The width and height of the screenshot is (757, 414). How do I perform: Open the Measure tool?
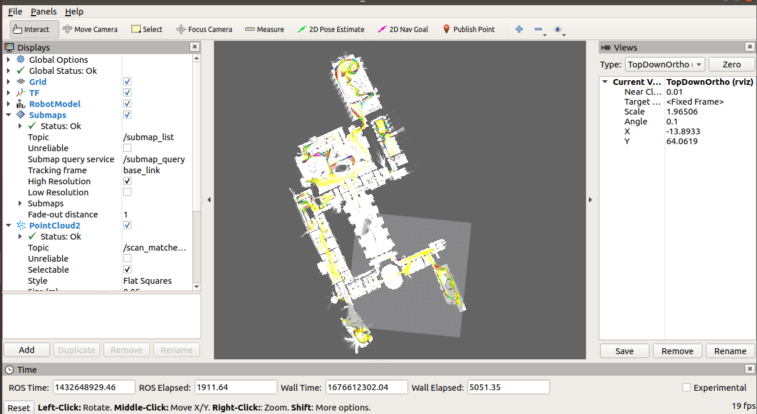pos(265,29)
